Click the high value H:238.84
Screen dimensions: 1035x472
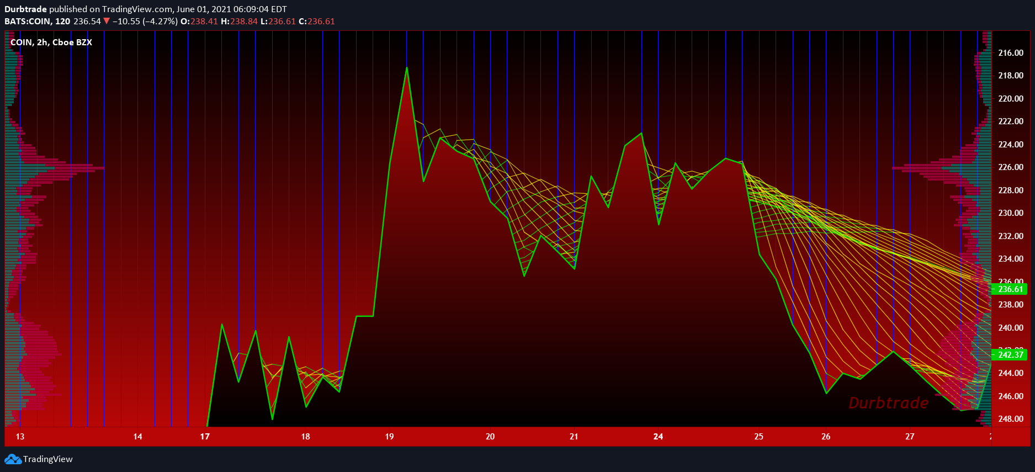click(239, 22)
